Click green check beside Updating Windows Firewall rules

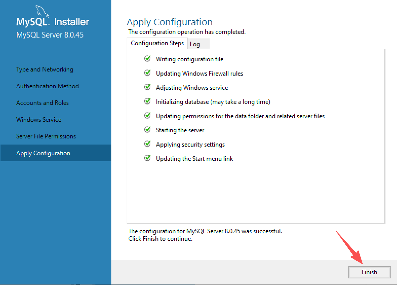click(x=147, y=73)
